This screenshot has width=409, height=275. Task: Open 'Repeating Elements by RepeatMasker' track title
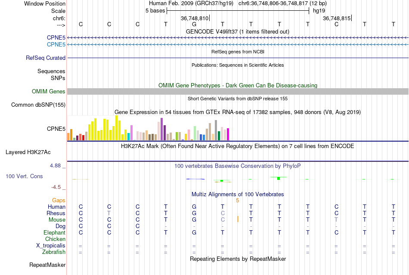click(238, 259)
